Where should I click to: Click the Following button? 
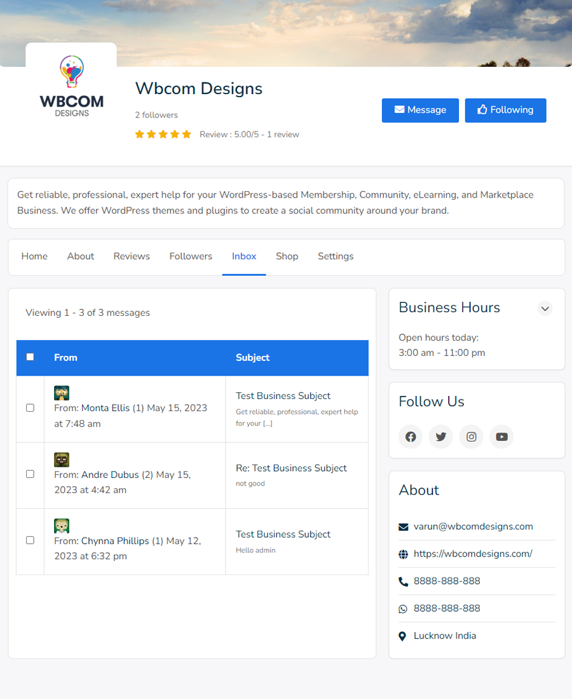point(505,110)
